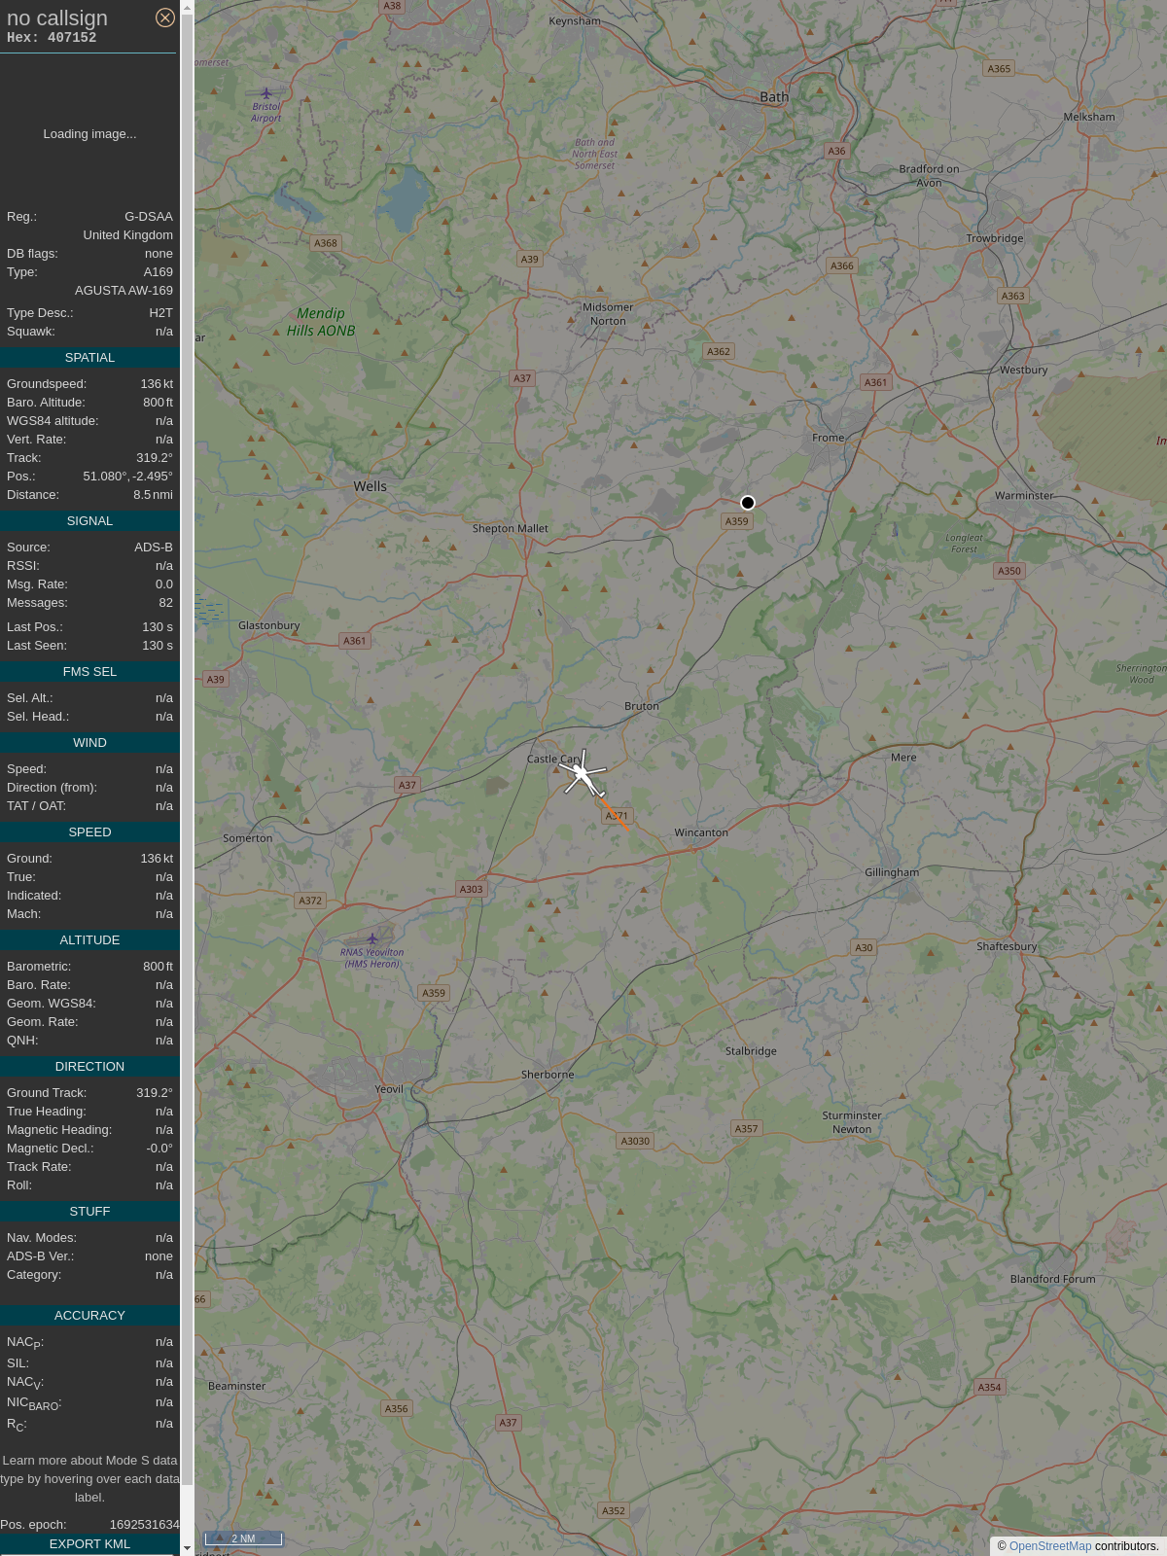Open the OpenStreetMap link
The image size is (1167, 1556).
point(1050,1546)
